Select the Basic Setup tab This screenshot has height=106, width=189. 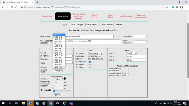(63, 16)
